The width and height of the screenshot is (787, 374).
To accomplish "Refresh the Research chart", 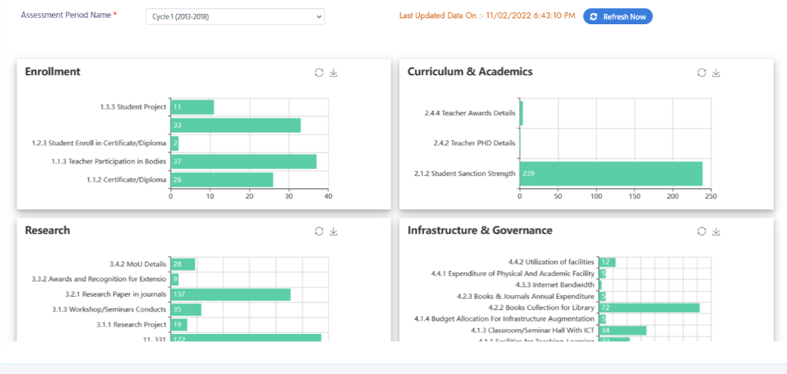I will click(x=319, y=231).
